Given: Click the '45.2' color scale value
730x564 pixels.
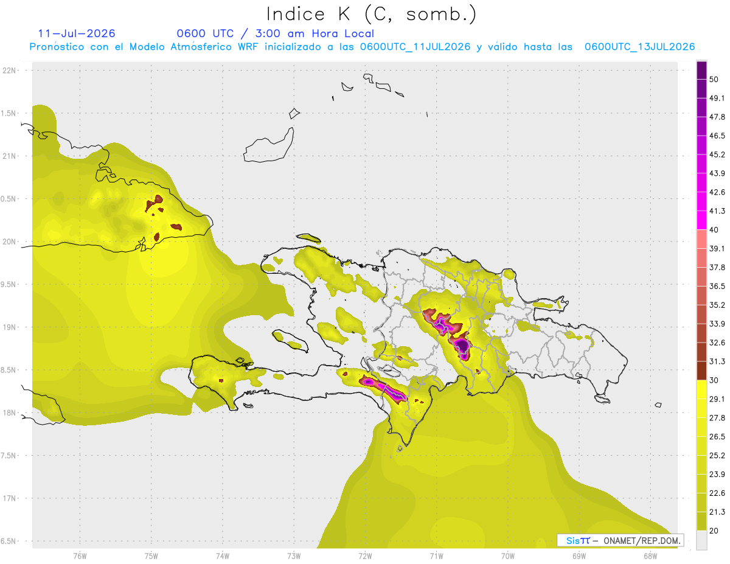Looking at the screenshot, I should click(x=717, y=155).
